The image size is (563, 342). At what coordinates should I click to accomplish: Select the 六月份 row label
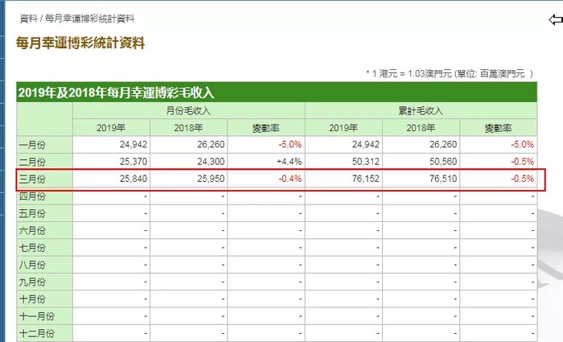(x=32, y=230)
